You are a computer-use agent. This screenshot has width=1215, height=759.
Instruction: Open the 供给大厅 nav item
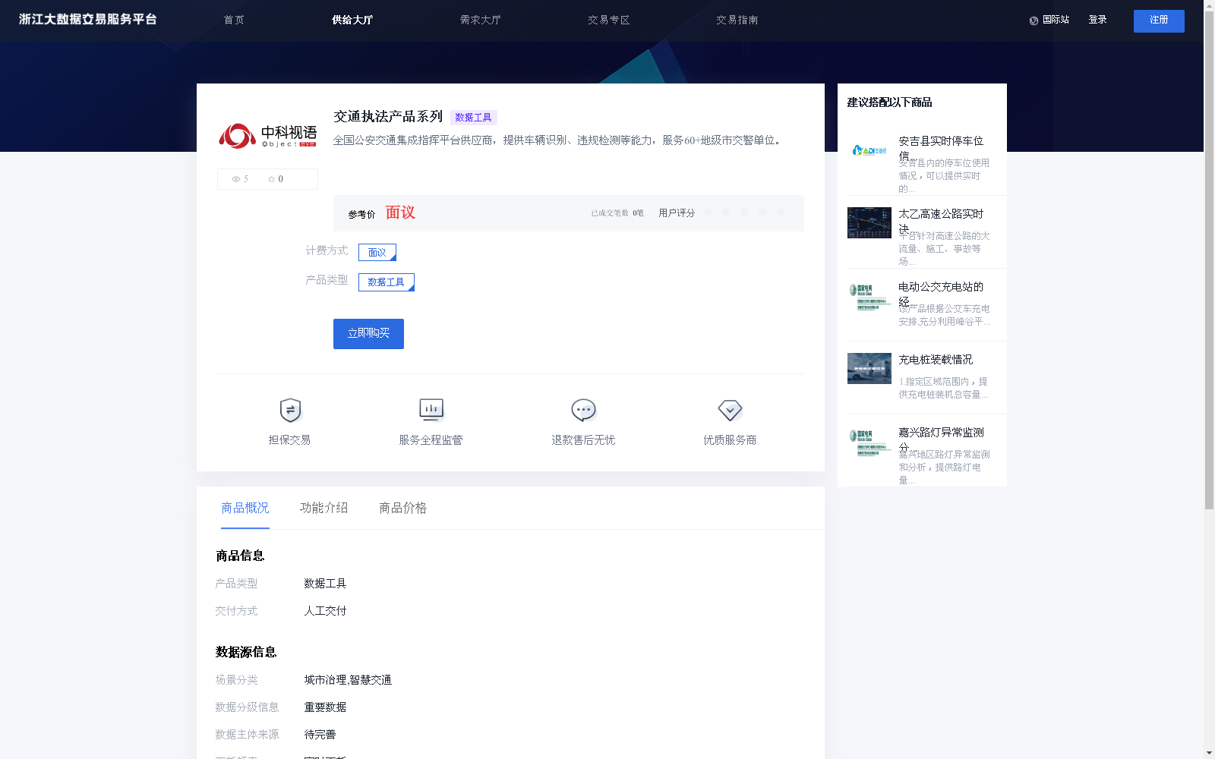point(352,20)
